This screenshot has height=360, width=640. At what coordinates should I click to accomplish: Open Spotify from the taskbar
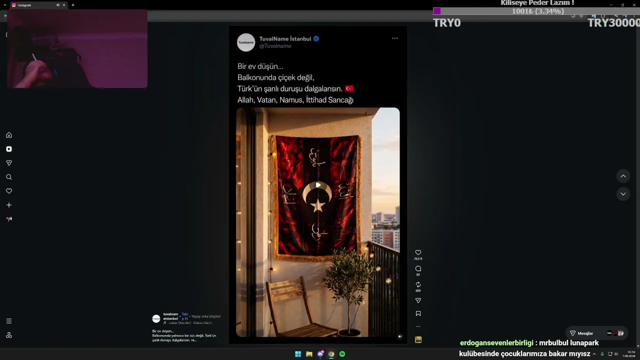342,354
